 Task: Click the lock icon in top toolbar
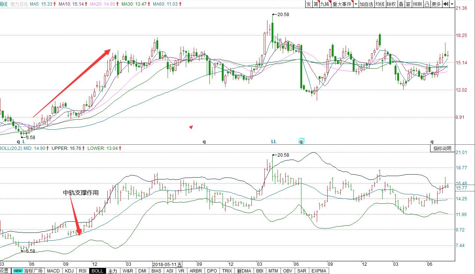coord(427,4)
